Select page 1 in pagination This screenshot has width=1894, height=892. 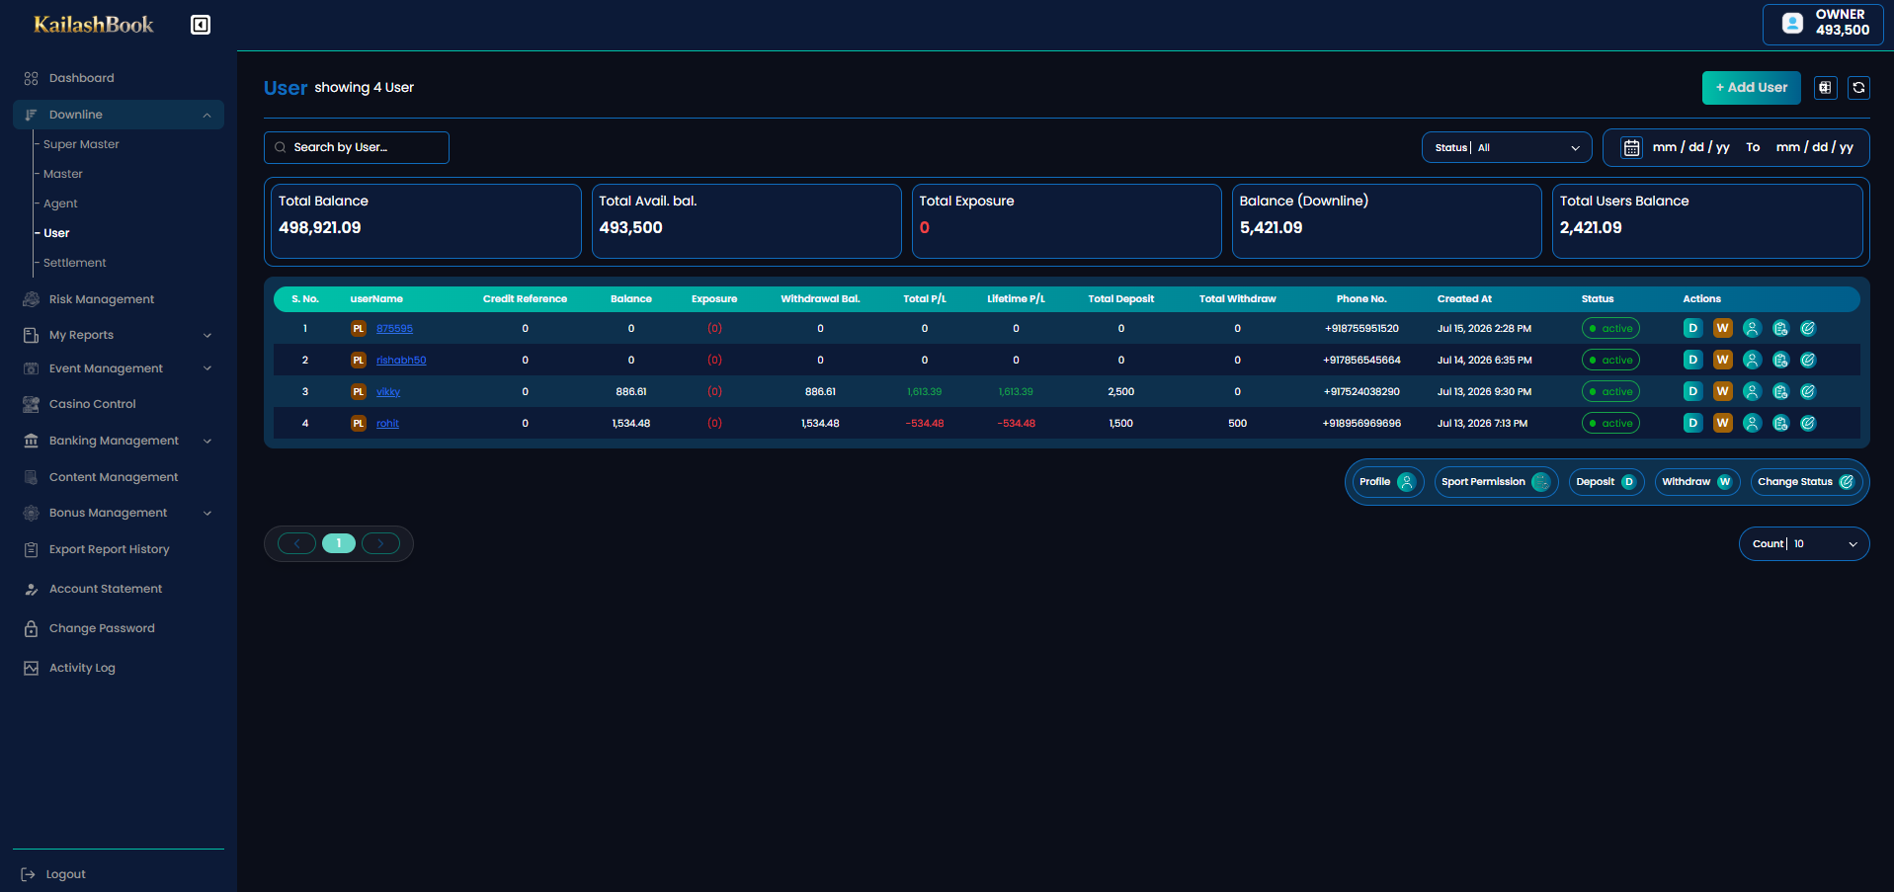click(x=339, y=543)
